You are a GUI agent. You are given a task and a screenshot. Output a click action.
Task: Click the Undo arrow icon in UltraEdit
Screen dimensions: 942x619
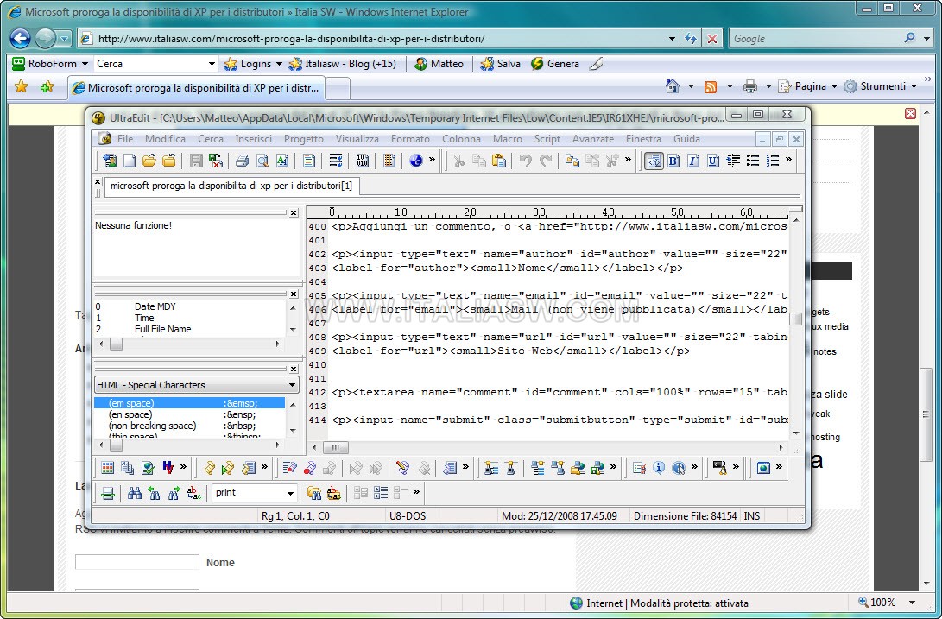pyautogui.click(x=526, y=161)
